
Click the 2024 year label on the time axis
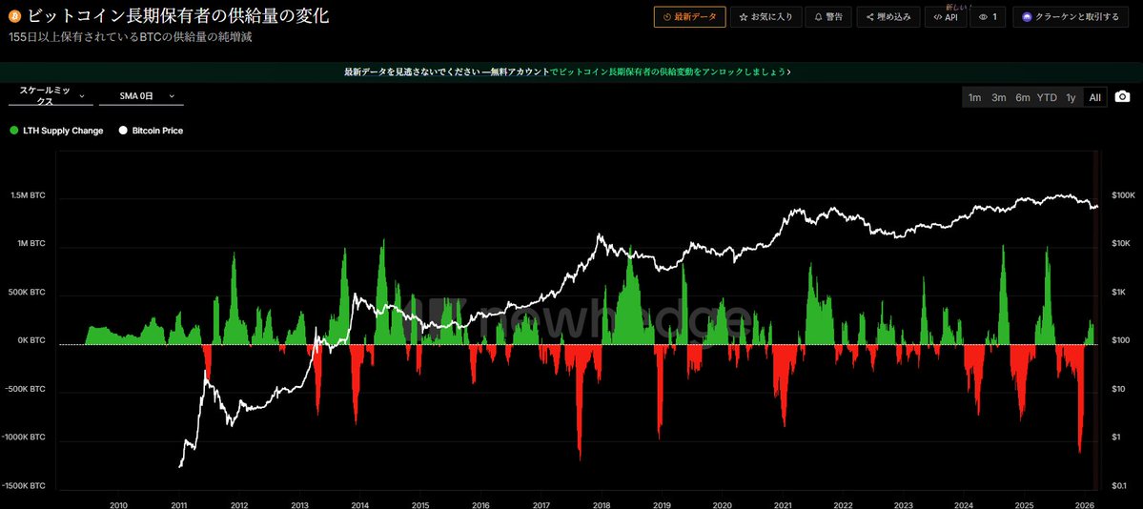pyautogui.click(x=964, y=504)
